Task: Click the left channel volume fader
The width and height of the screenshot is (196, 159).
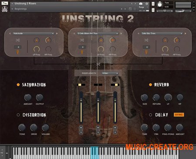Action: tap(81, 108)
